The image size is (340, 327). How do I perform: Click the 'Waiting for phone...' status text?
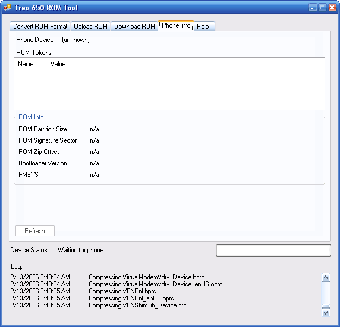83,250
